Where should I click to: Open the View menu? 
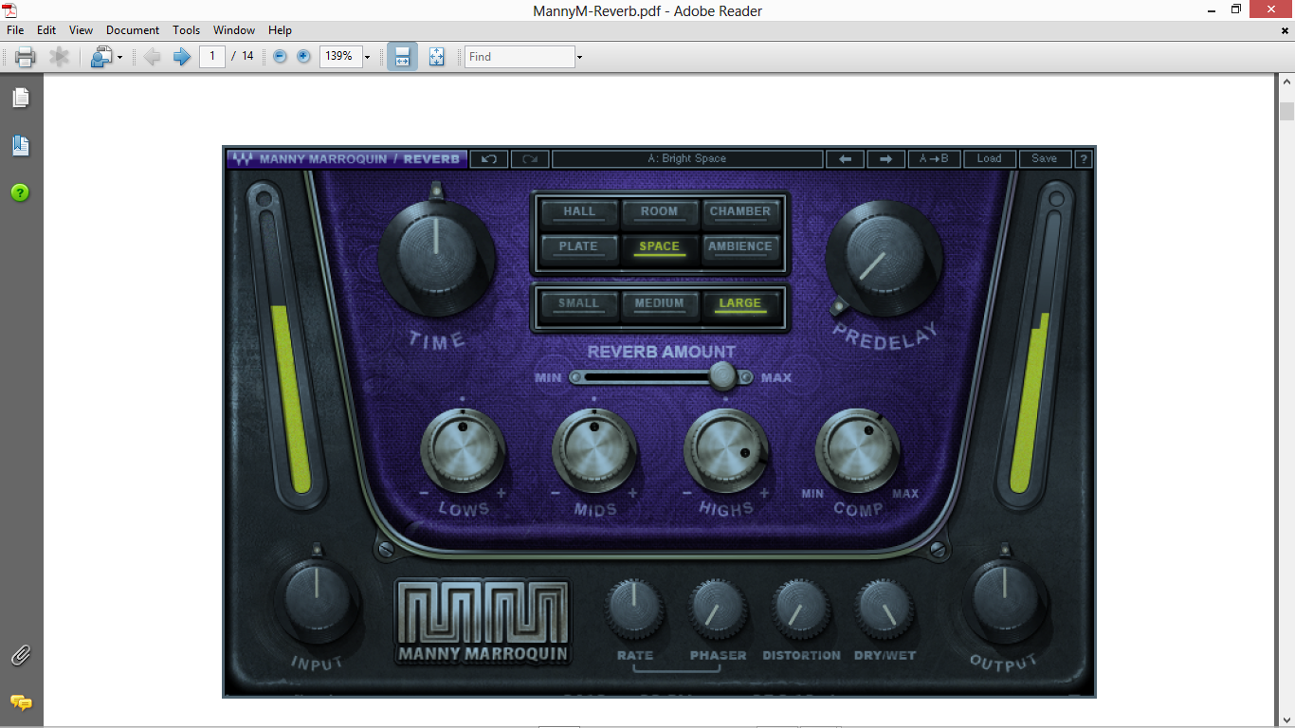point(81,30)
